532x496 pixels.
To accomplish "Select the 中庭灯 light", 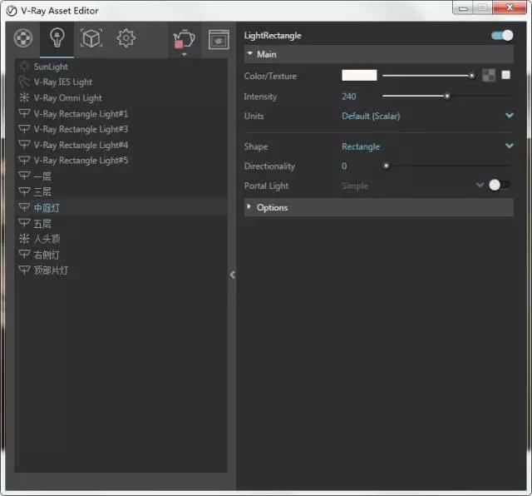I will [x=47, y=207].
